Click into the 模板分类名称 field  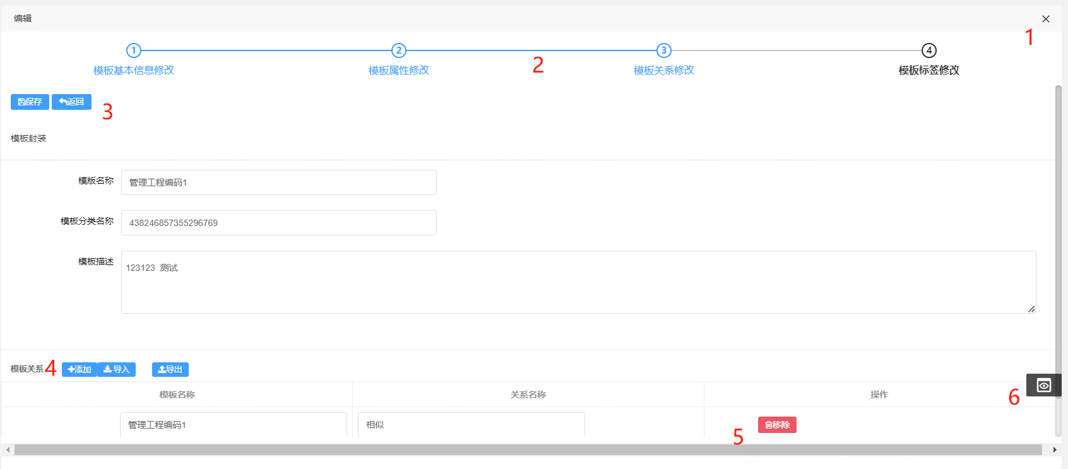(278, 223)
